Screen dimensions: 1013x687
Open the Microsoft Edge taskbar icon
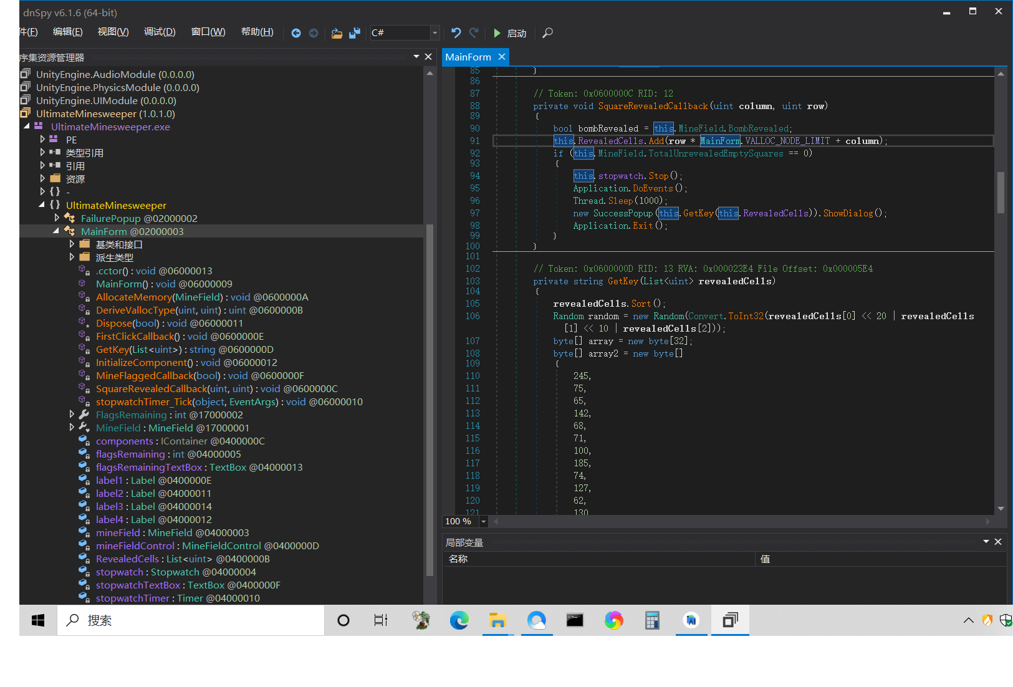(x=459, y=620)
